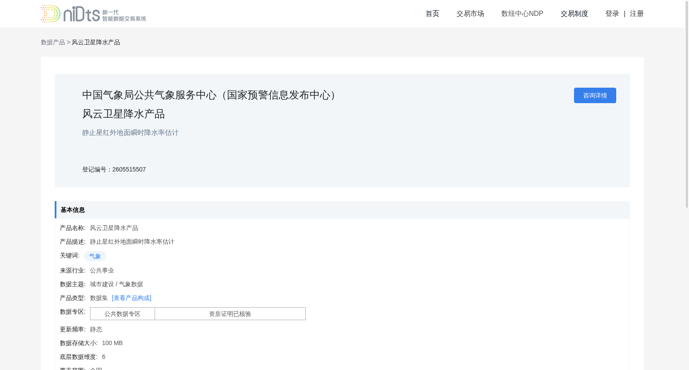Click the 底层数据维度 value 6
This screenshot has width=689, height=370.
point(104,357)
